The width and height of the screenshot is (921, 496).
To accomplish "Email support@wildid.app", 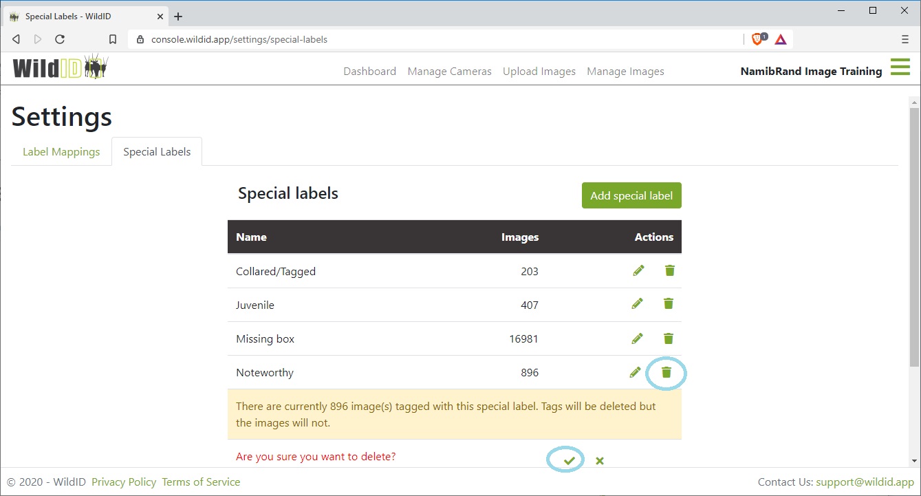I will click(865, 482).
